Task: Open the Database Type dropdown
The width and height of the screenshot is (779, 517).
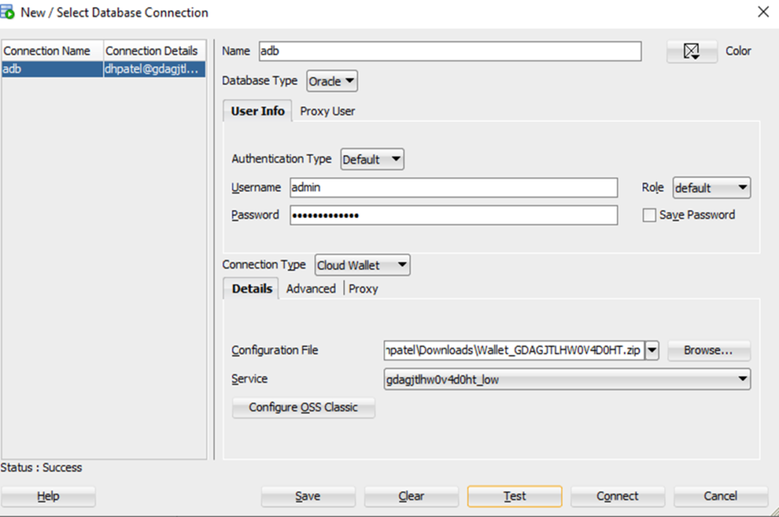Action: coord(331,81)
